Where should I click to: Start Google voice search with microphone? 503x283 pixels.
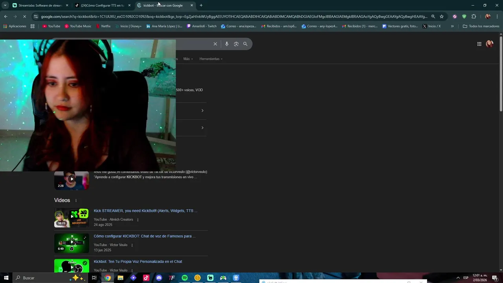click(x=227, y=44)
